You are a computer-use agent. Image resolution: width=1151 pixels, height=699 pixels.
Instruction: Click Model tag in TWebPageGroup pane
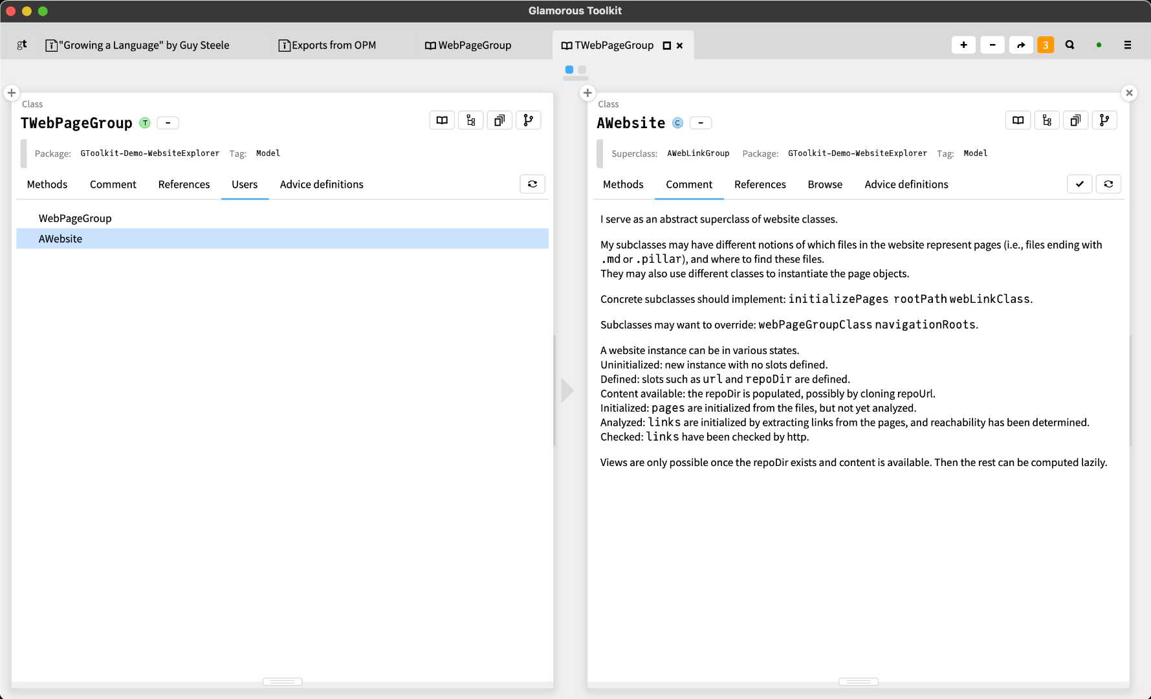[x=268, y=153]
